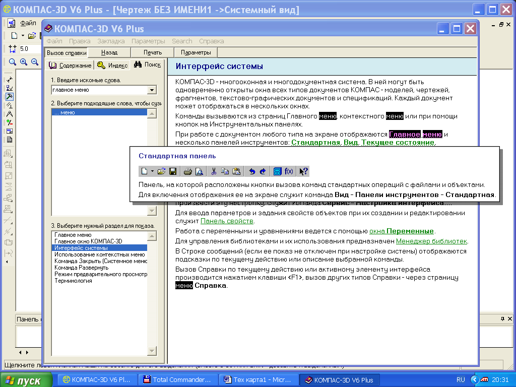Open the Файл menu in the help window
The height and width of the screenshot is (387, 516).
click(x=54, y=41)
